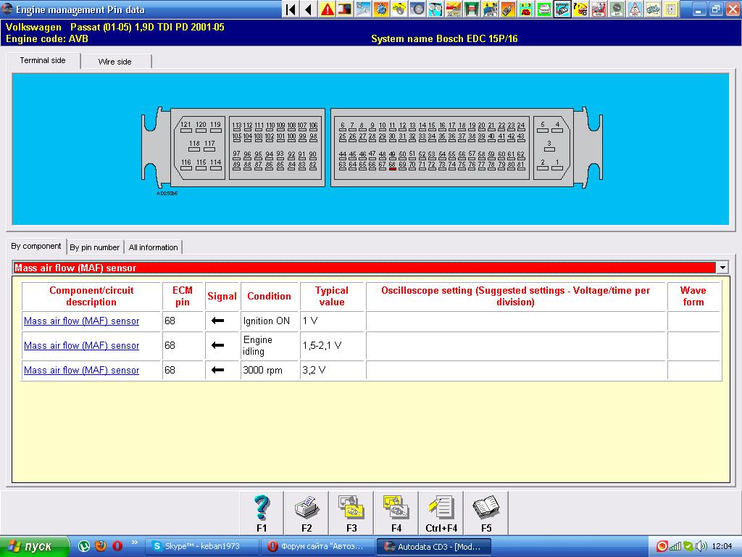Image resolution: width=742 pixels, height=557 pixels.
Task: Select the By component tab
Action: [x=36, y=247]
